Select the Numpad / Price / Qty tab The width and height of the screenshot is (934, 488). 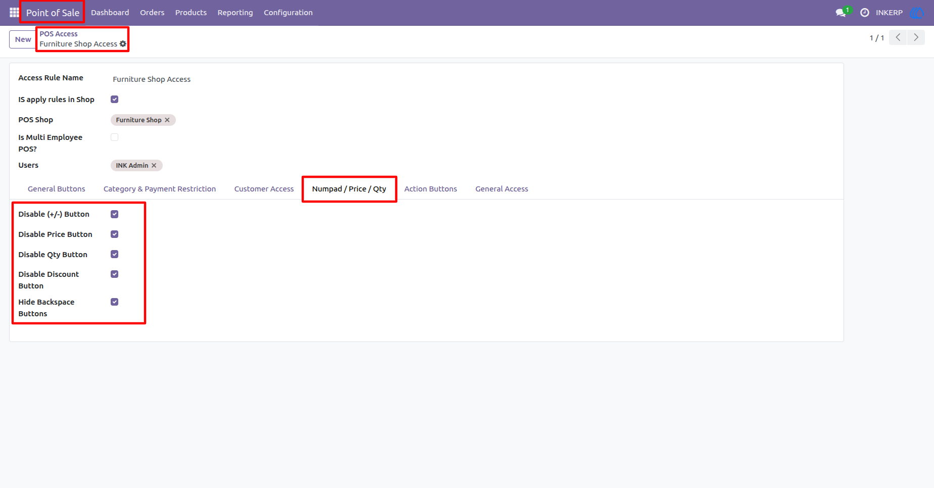[x=349, y=189]
